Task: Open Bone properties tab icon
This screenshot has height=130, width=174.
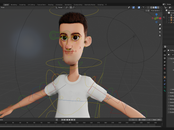Action: tap(165, 91)
